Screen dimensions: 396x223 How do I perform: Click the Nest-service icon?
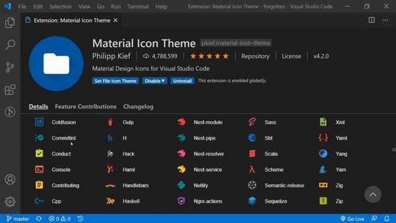coord(181,169)
